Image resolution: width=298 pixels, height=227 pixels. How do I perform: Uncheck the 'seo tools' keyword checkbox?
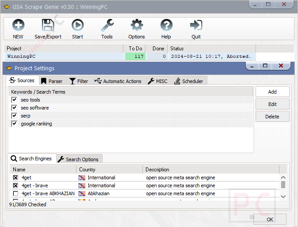coord(15,100)
